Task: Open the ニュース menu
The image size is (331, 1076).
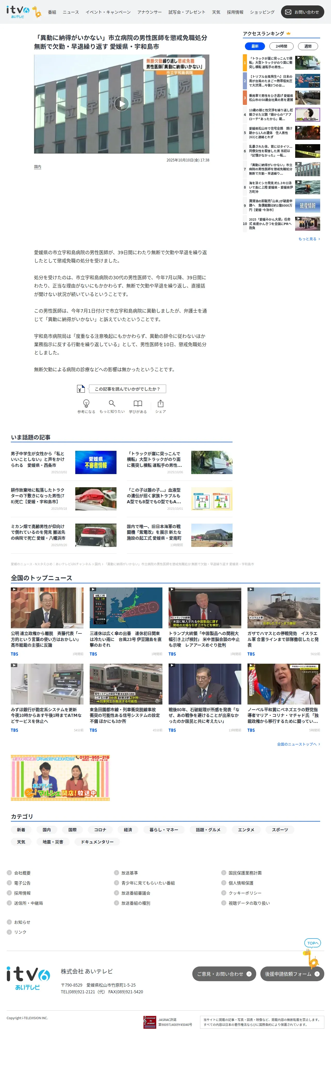Action: [71, 12]
